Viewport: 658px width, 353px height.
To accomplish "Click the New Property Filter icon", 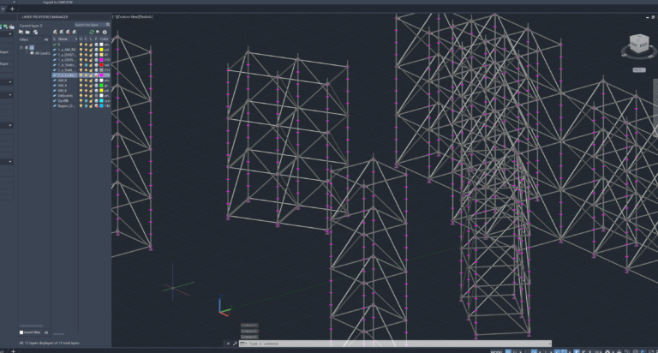I will point(21,32).
